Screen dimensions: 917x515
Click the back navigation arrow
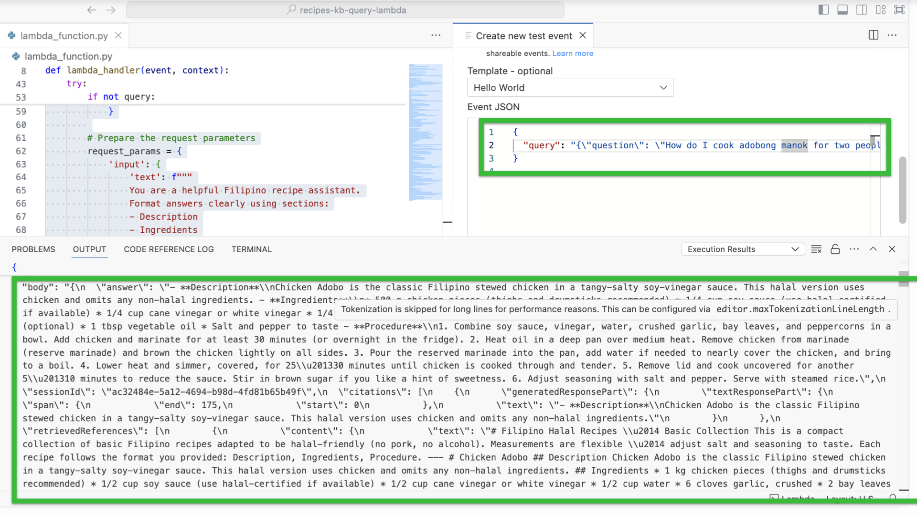coord(92,10)
